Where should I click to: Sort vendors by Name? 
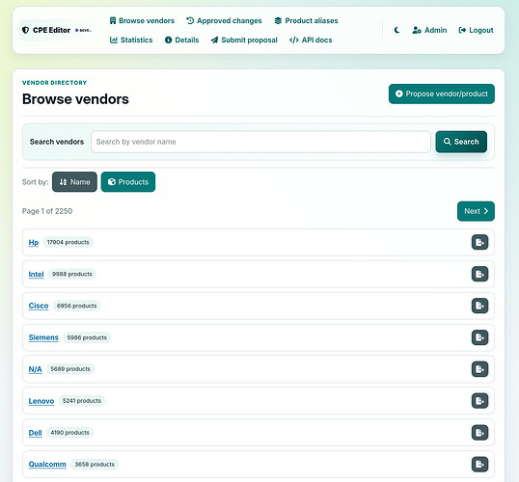[74, 181]
